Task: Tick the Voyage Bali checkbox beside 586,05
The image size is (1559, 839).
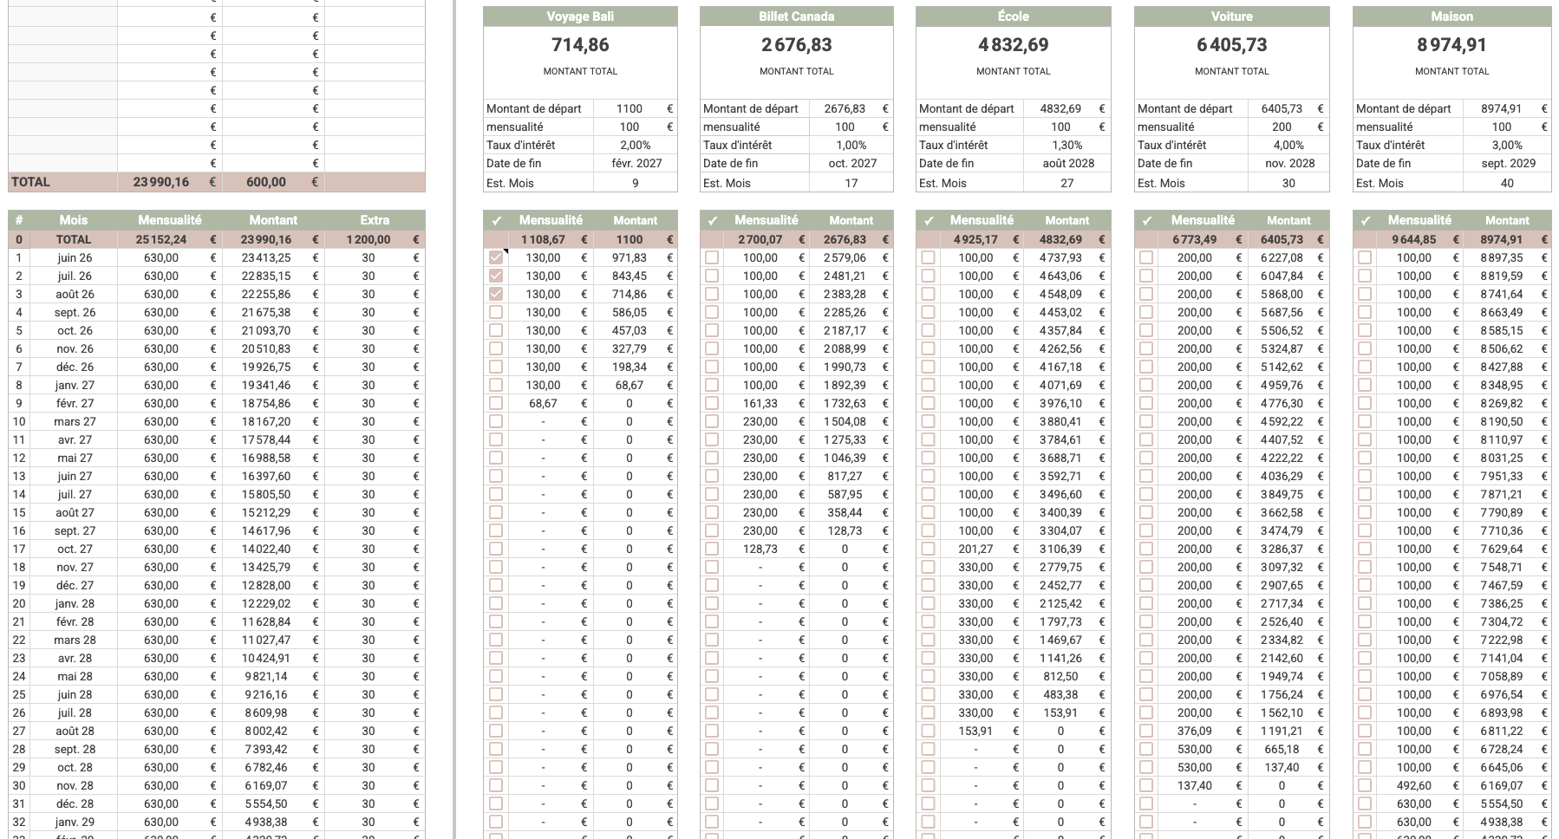Action: pyautogui.click(x=496, y=312)
